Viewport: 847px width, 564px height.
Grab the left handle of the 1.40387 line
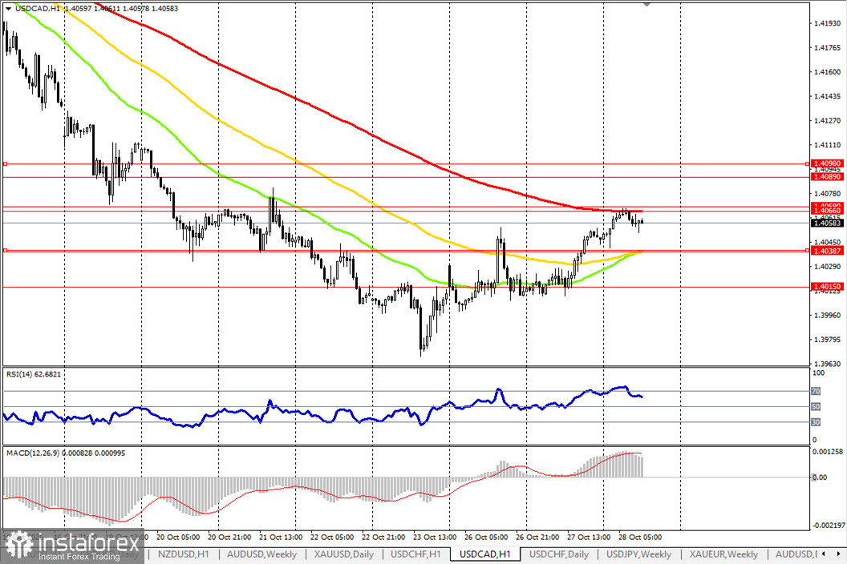[x=5, y=251]
